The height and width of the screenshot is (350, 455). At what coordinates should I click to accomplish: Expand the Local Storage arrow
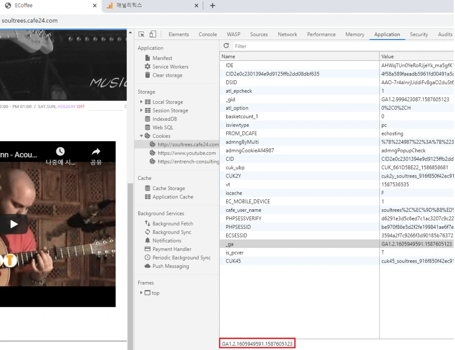(x=141, y=102)
